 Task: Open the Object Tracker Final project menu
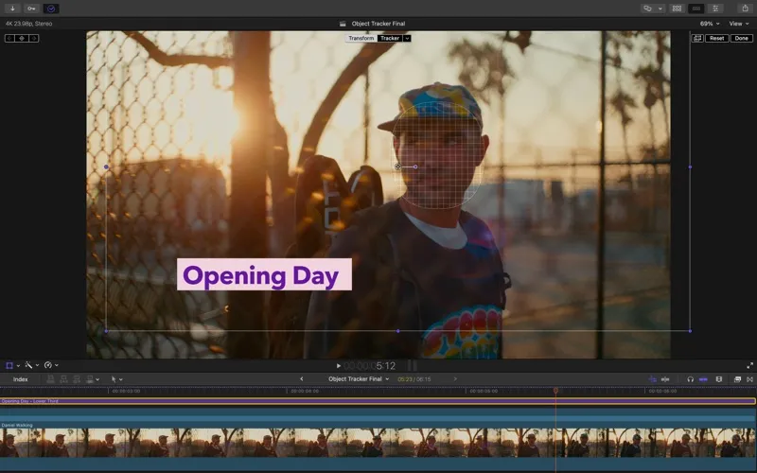[x=359, y=379]
